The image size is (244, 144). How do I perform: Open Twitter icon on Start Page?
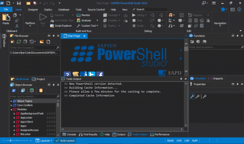point(92,74)
